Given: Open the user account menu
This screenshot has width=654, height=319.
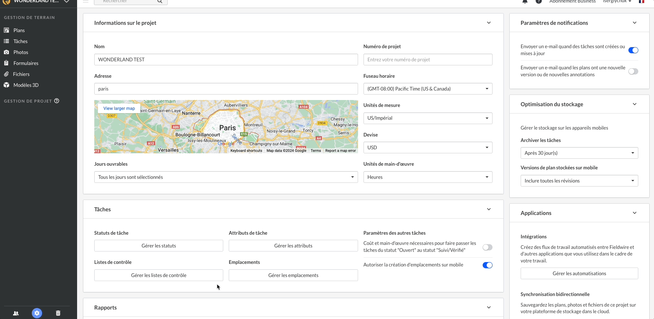Looking at the screenshot, I should tap(617, 1).
